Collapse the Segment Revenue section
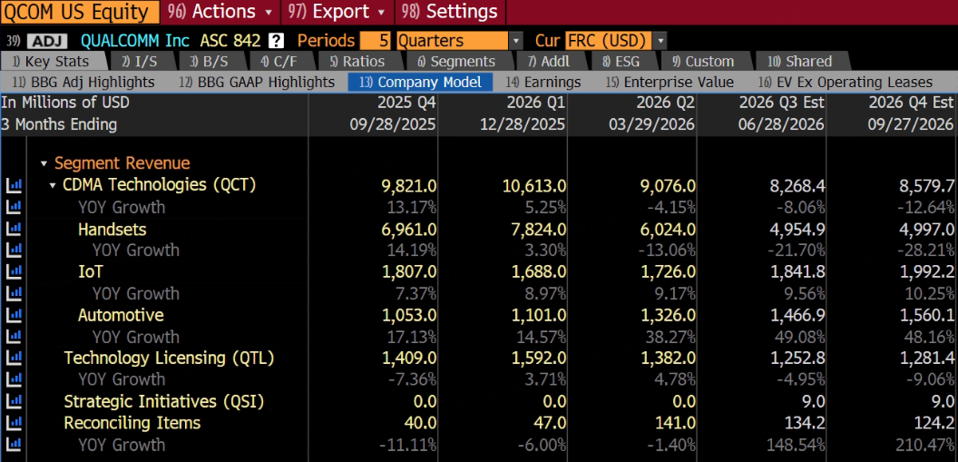958x462 pixels. coord(44,163)
